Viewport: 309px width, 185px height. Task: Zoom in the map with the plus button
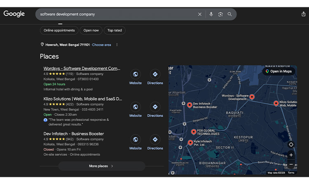point(291,155)
